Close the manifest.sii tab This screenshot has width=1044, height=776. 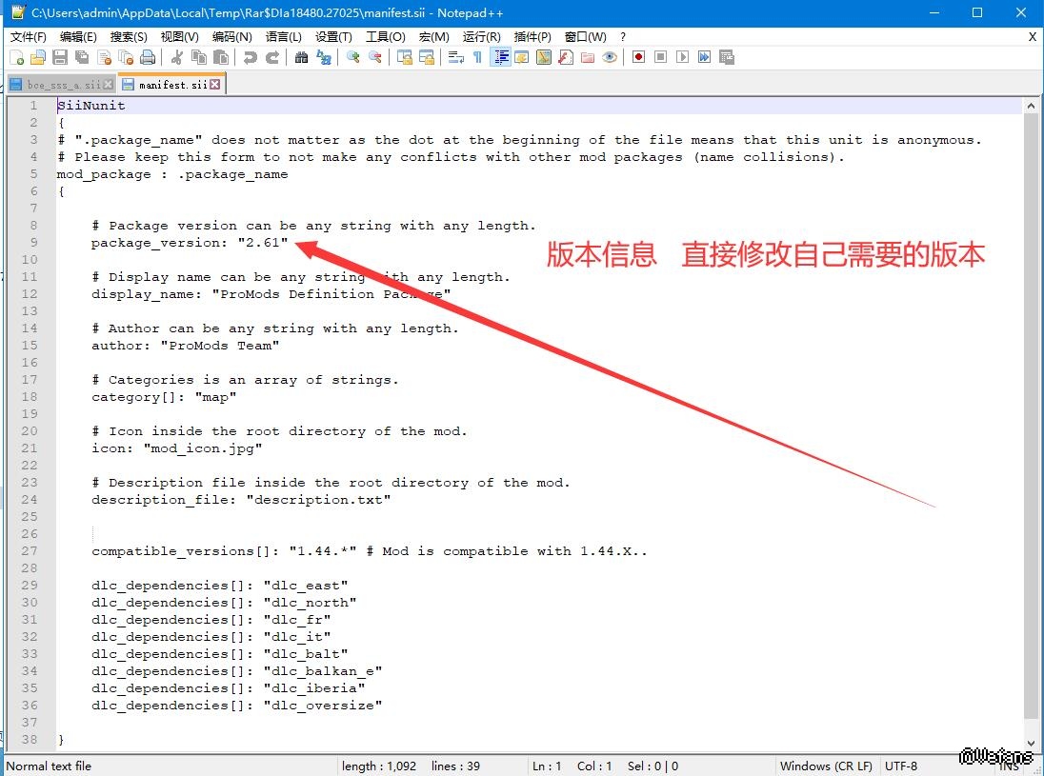tap(215, 85)
